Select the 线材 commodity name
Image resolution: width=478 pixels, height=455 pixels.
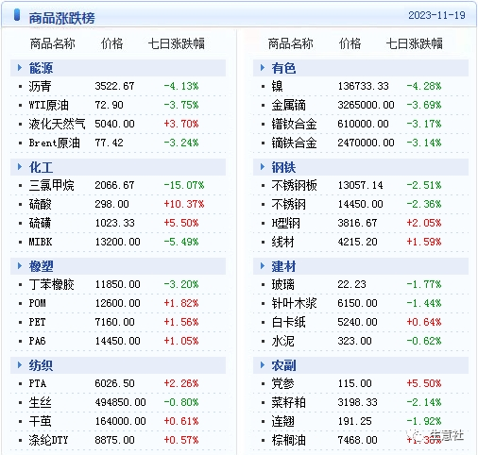[x=282, y=242]
